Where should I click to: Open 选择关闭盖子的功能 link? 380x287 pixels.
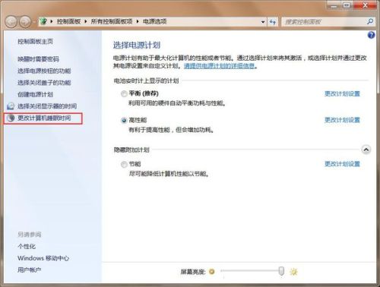click(x=44, y=83)
